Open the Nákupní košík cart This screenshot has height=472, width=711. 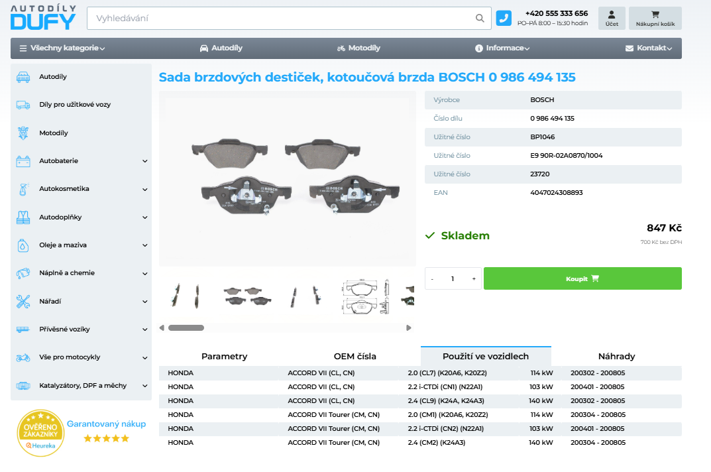pos(655,19)
